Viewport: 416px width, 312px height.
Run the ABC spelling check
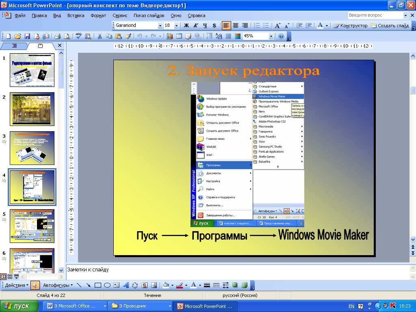click(78, 36)
